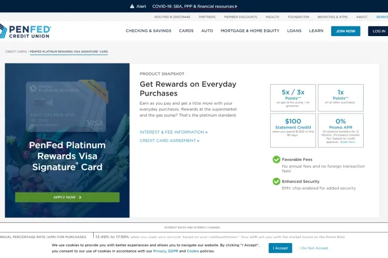Click the arrow on Apply Now button

click(80, 197)
